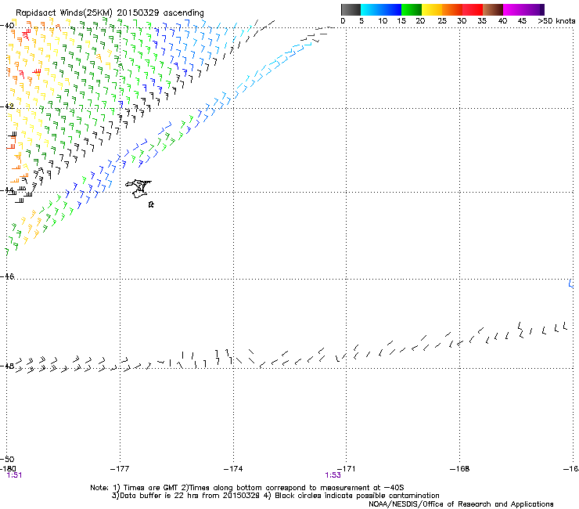Click the dark purple >50 knots swatch
This screenshot has height=509, width=579.
541,9
